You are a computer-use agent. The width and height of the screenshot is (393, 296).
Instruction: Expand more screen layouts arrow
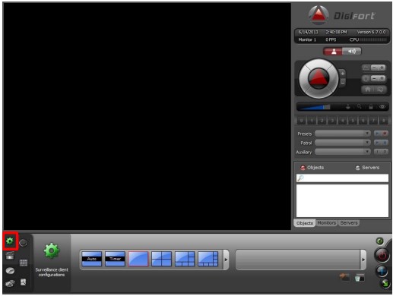tap(226, 260)
